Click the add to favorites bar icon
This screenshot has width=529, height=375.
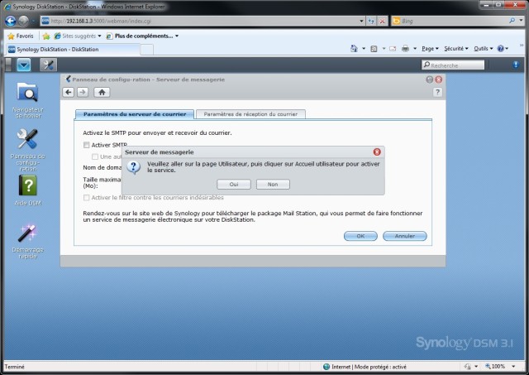coord(46,36)
